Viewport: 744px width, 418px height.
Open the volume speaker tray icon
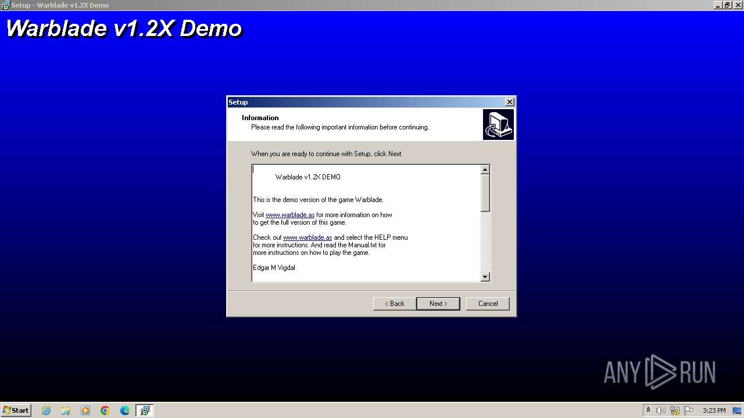click(661, 410)
